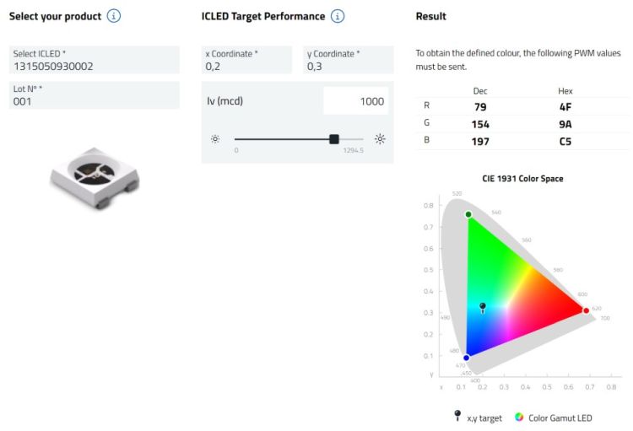Viewport: 633px width, 431px height.
Task: Click the x,y target pin on CIE chart
Action: click(483, 308)
